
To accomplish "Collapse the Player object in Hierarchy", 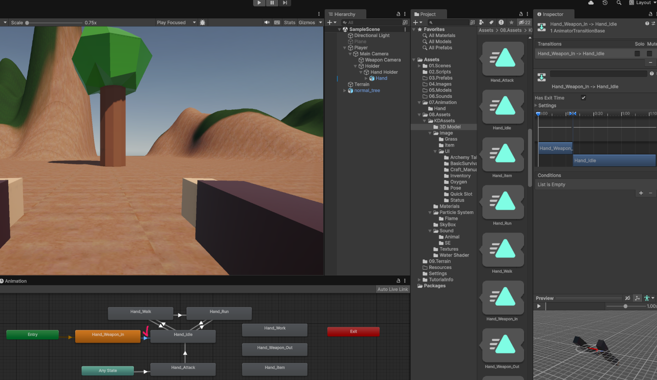I will pos(345,48).
